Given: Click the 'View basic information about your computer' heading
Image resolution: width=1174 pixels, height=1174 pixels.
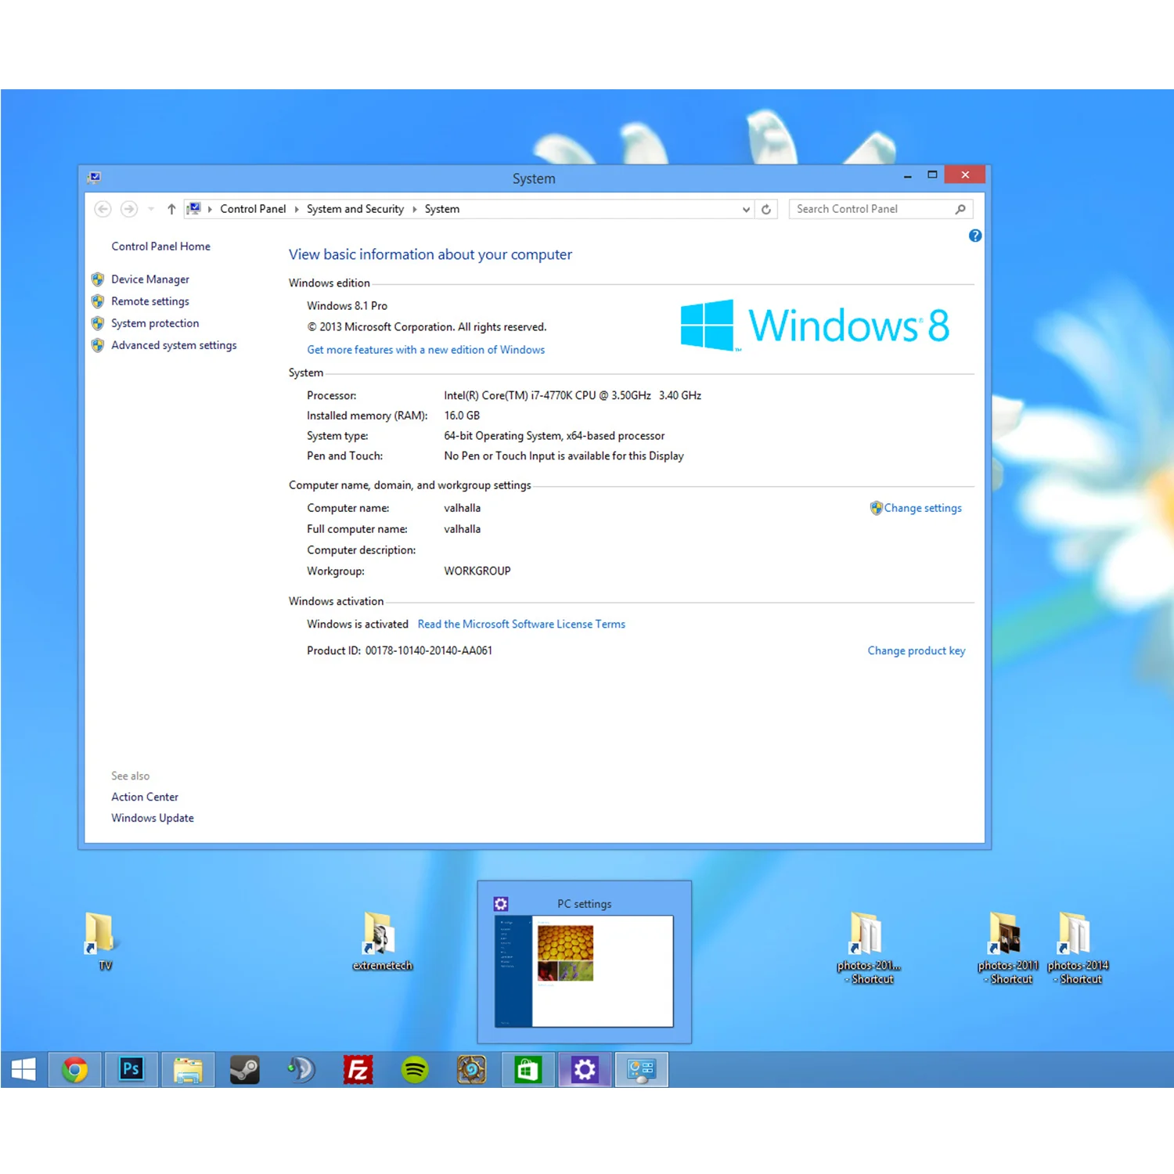Looking at the screenshot, I should (x=430, y=254).
